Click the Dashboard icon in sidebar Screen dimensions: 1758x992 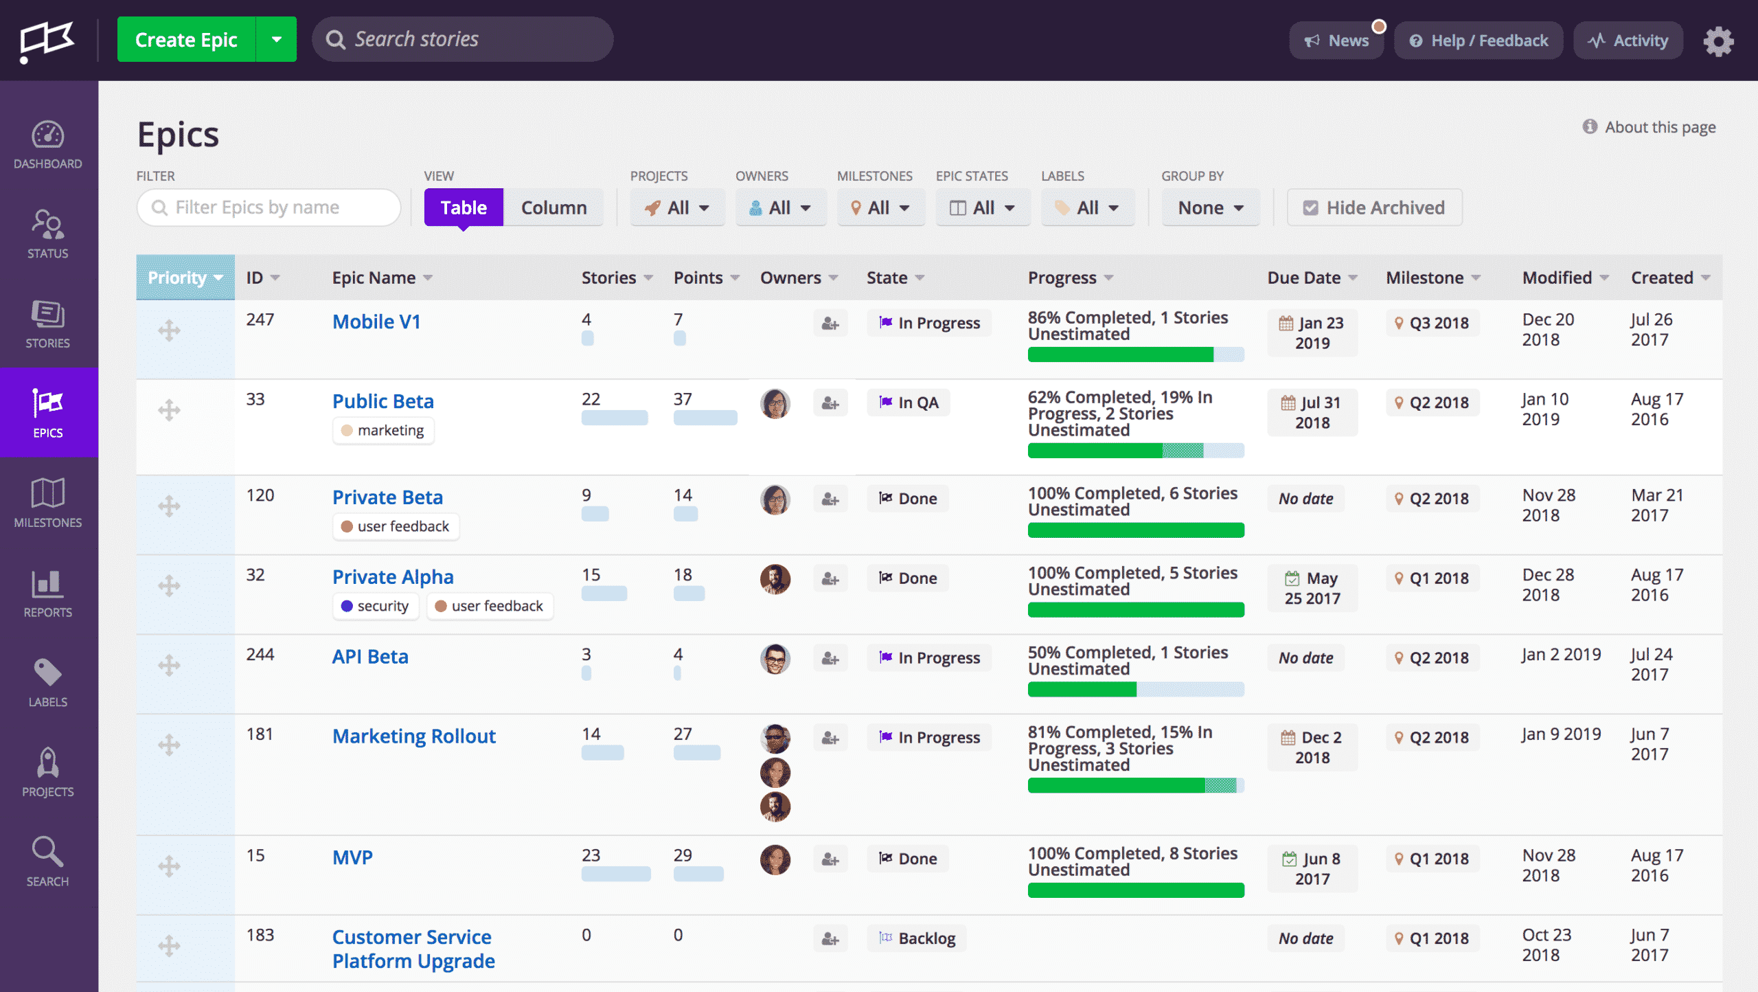tap(46, 137)
